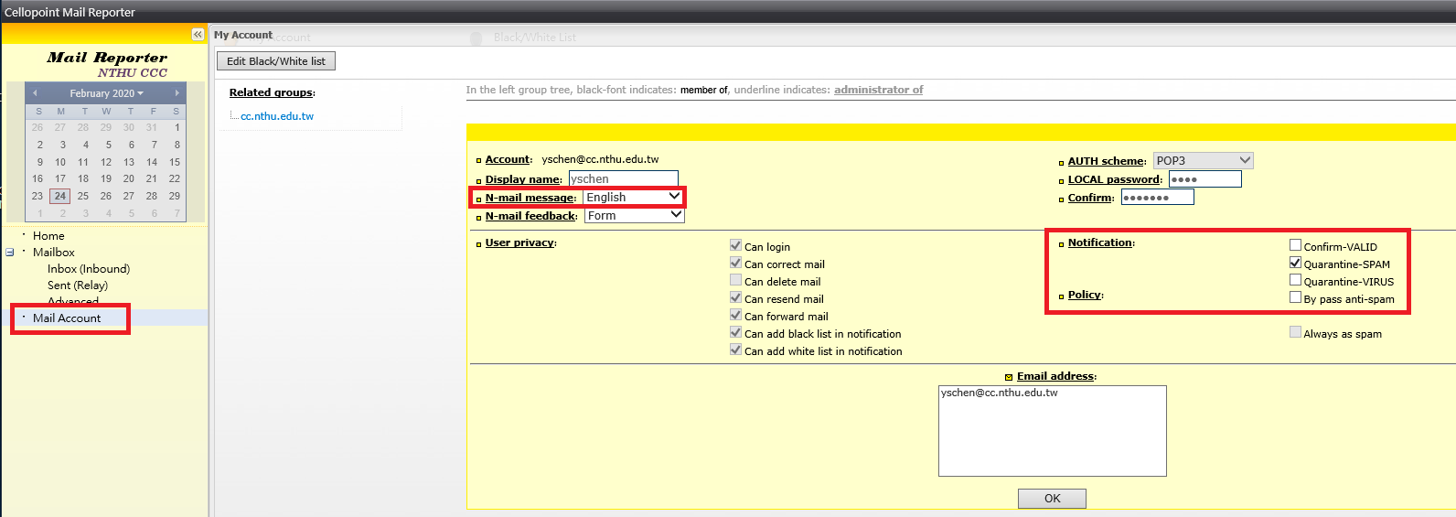
Task: Open the February 2020 month picker
Action: 106,93
